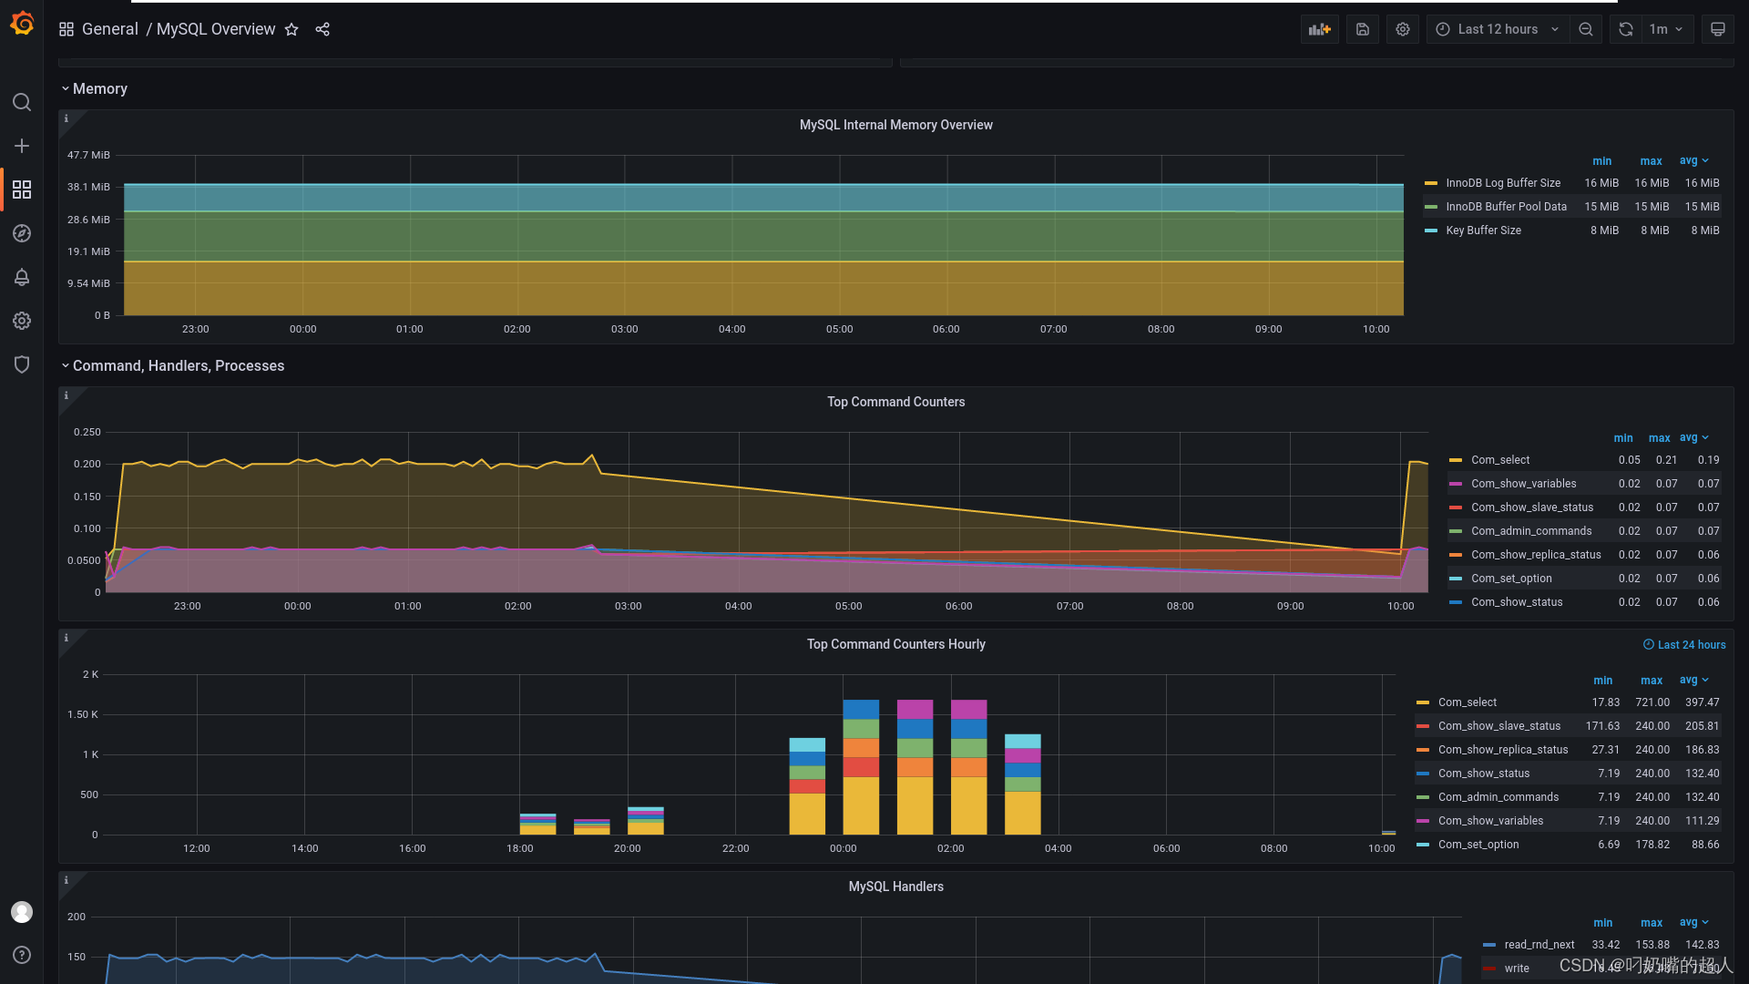The width and height of the screenshot is (1749, 984).
Task: Sort Memory legend by max header
Action: click(x=1651, y=160)
